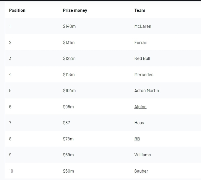Click the Red Bull team name
201x180 pixels.
[142, 59]
